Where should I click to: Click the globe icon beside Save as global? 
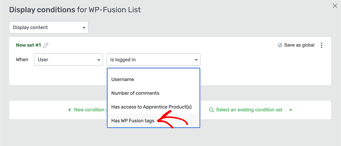[x=280, y=45]
